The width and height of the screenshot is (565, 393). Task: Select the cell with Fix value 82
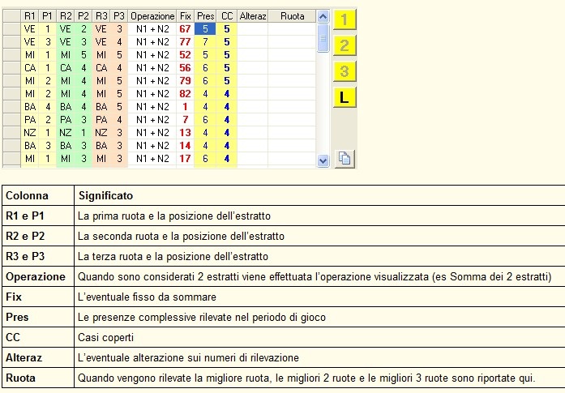coord(186,94)
